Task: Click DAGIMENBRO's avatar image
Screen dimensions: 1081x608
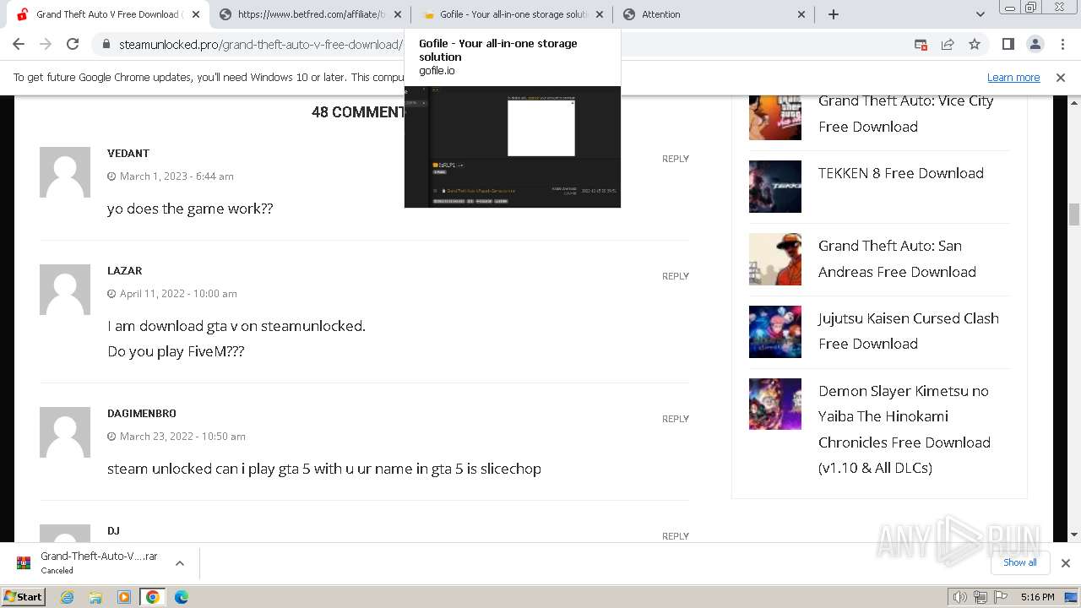Action: [x=65, y=432]
